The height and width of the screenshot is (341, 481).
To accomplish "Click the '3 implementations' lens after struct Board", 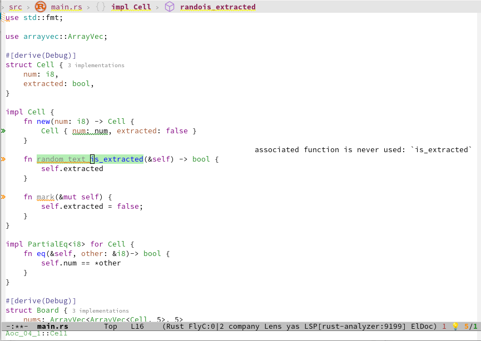I will point(101,310).
